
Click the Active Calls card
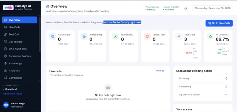click(60, 46)
